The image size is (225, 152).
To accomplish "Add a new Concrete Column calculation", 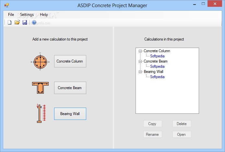I will click(70, 61).
